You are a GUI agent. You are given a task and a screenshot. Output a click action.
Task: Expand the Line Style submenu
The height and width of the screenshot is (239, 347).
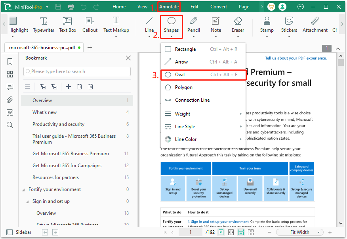tap(203, 127)
